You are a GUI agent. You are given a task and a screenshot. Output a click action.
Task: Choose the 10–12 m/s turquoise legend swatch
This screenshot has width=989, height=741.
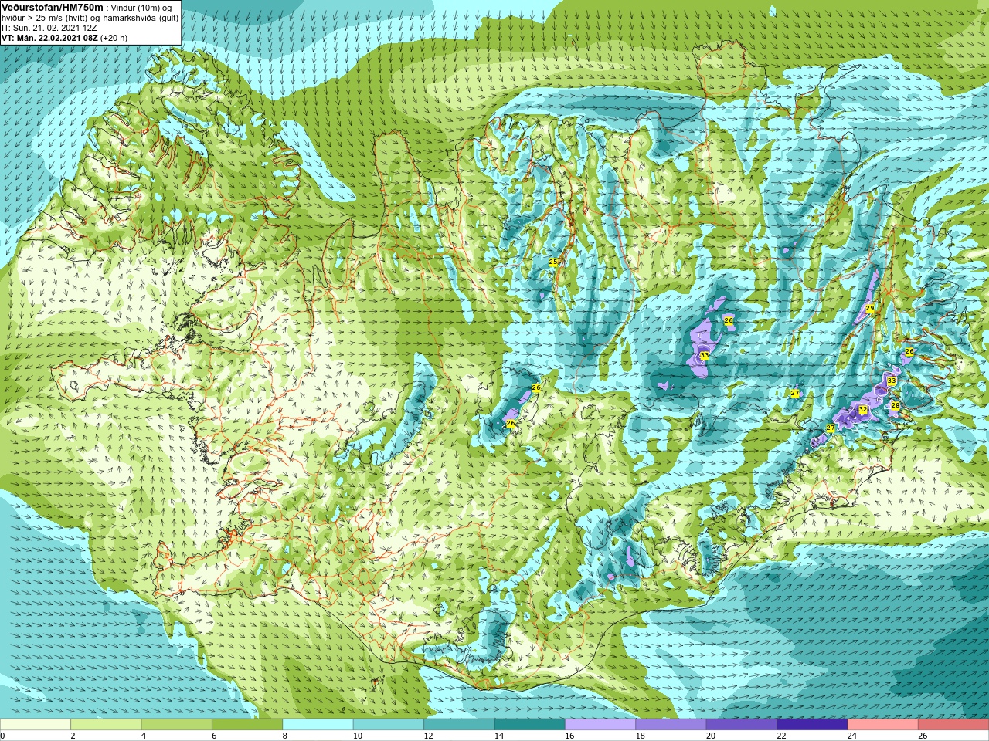389,724
